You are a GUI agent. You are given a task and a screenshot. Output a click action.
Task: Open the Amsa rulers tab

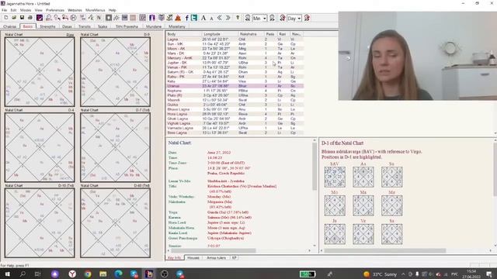(x=216, y=258)
